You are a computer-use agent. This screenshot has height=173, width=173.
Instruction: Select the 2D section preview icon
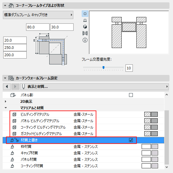pyautogui.click(x=85, y=14)
